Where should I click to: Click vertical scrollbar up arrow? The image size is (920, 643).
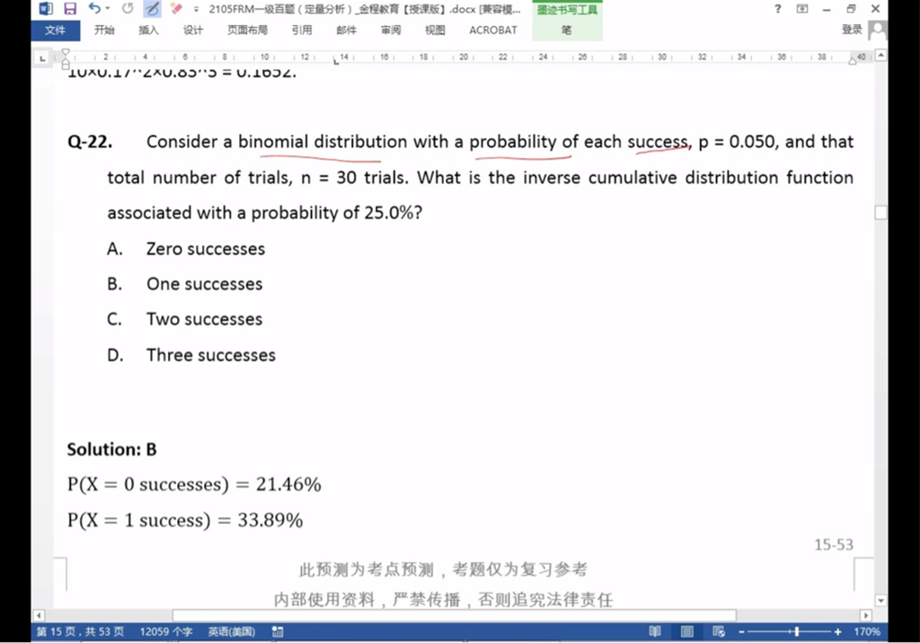point(880,56)
